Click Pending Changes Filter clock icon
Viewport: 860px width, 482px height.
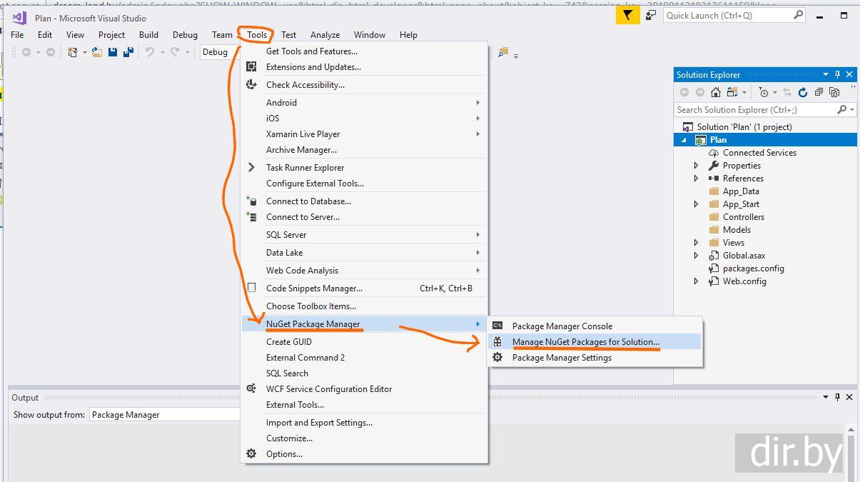(x=764, y=92)
